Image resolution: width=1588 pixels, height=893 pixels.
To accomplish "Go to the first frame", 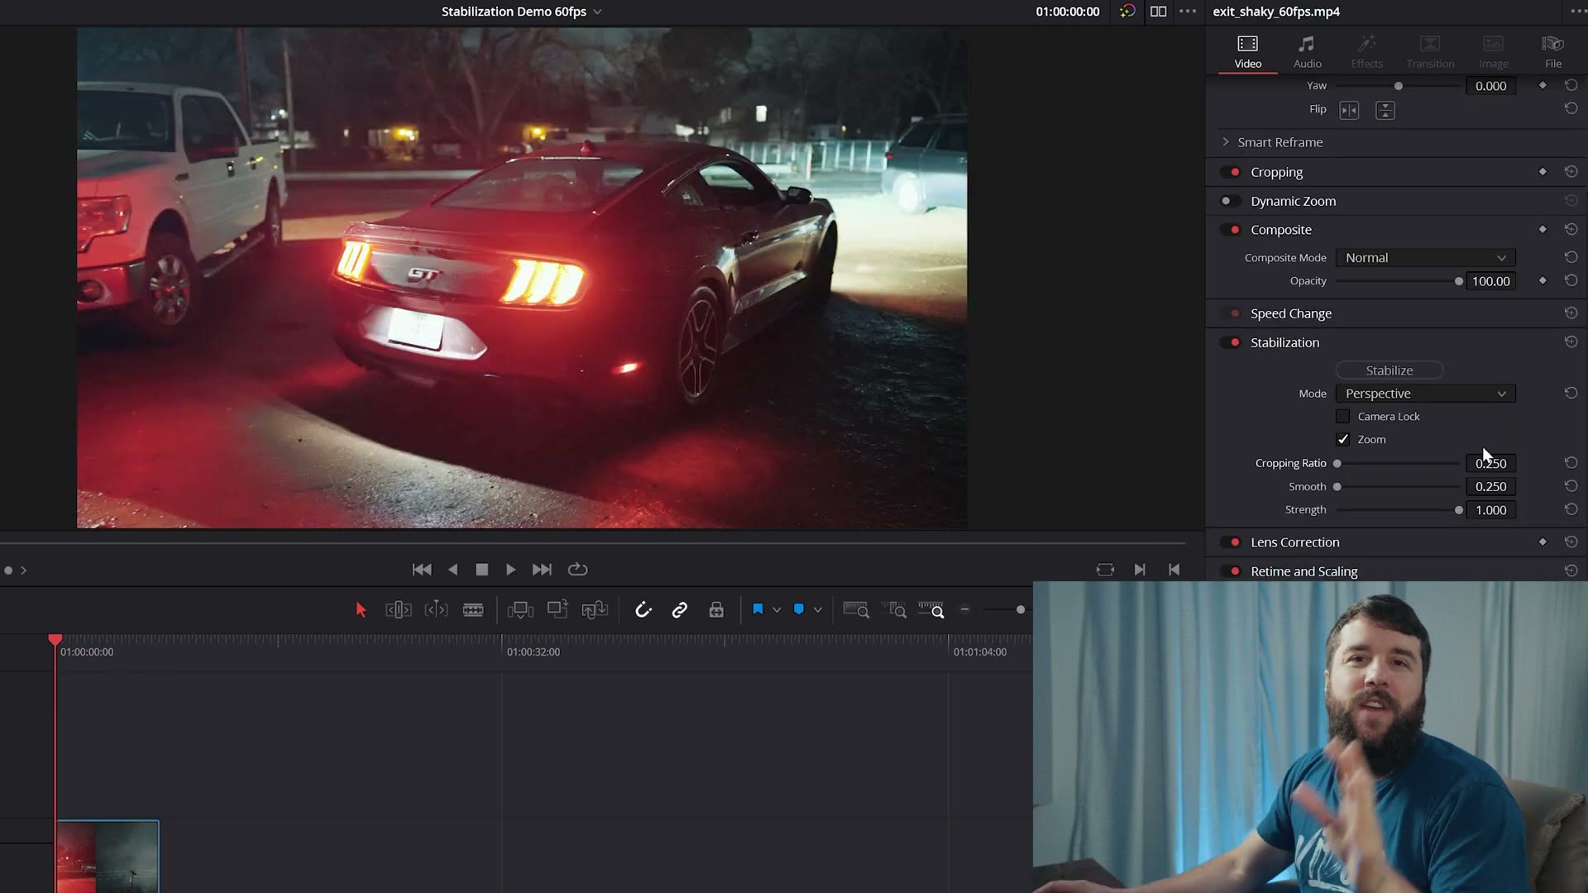I will pos(422,570).
